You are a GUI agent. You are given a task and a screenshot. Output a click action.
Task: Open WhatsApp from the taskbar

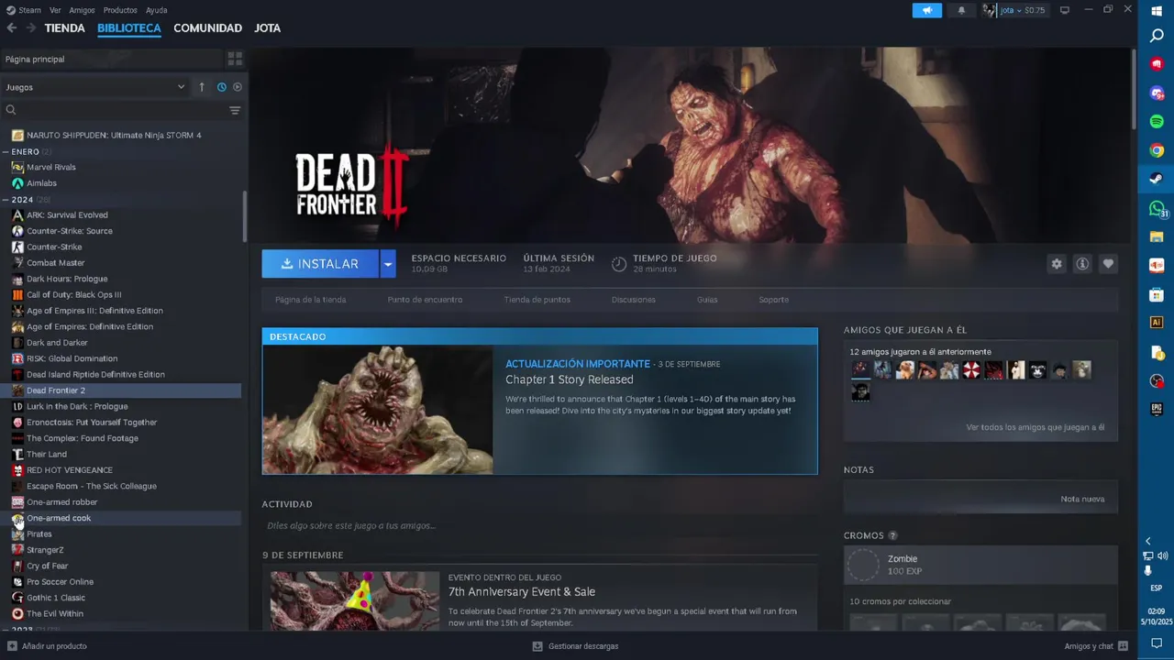click(1157, 208)
